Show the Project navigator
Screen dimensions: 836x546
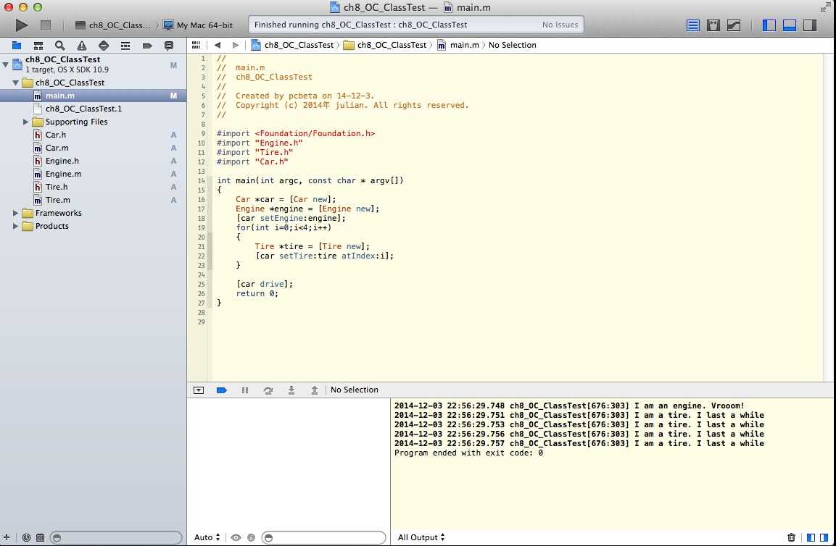coord(17,46)
